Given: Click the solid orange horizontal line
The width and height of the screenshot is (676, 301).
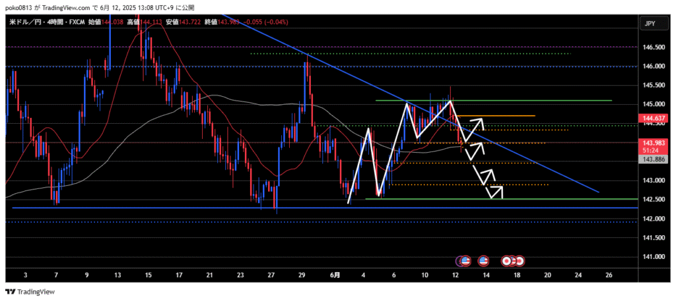Looking at the screenshot, I should pyautogui.click(x=502, y=116).
